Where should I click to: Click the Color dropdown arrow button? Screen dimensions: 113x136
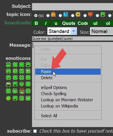pos(74,31)
